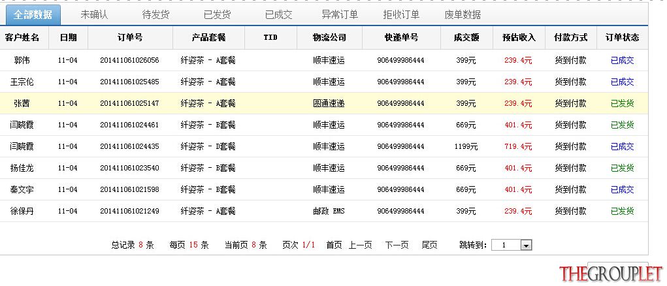
Task: Click 已发货 status in 徐保丹's row
Action: (623, 211)
